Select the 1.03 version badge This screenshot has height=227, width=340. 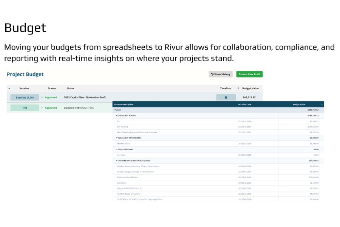coord(25,108)
